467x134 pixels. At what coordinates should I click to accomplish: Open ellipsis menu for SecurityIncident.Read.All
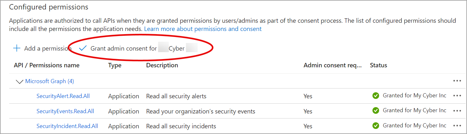coord(457,126)
